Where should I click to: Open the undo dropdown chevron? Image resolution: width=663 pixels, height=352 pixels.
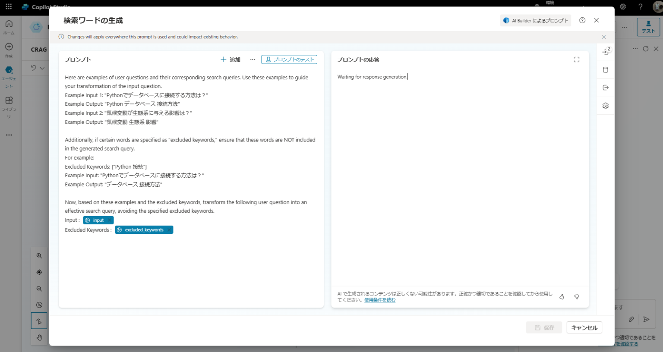pyautogui.click(x=41, y=68)
